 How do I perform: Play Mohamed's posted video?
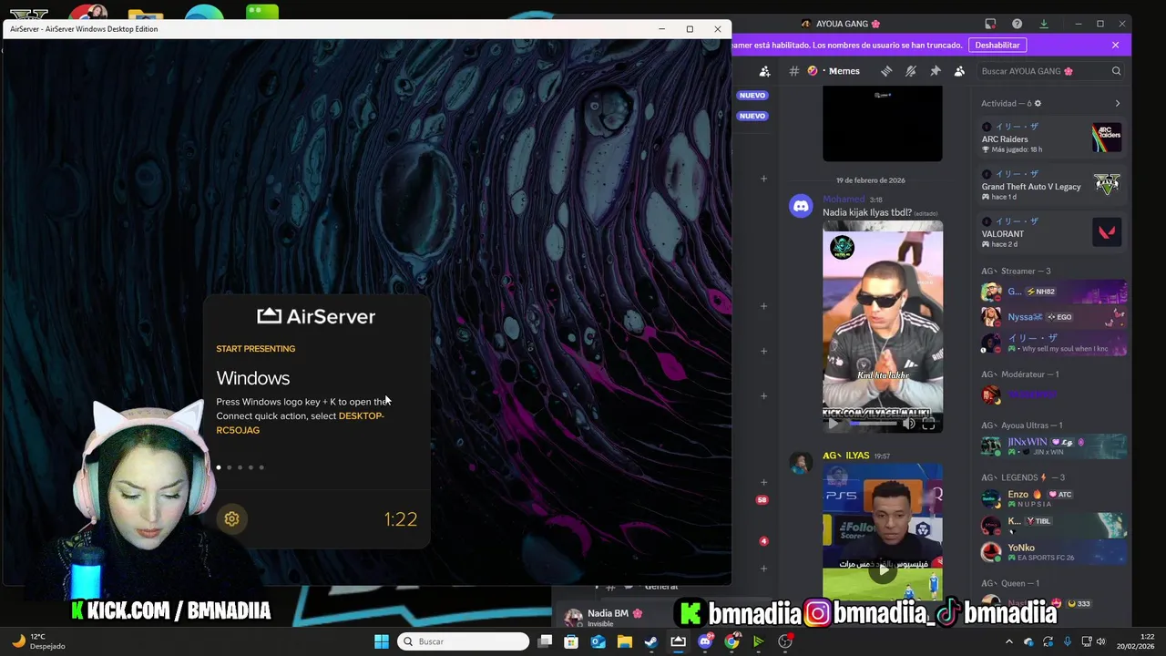832,423
